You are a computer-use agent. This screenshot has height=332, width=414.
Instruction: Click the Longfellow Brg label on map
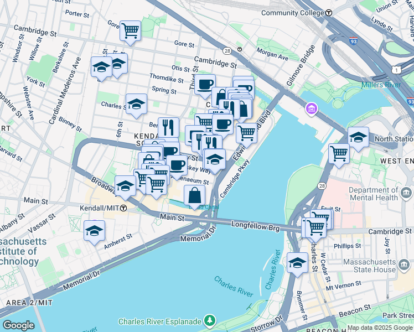click(x=255, y=226)
